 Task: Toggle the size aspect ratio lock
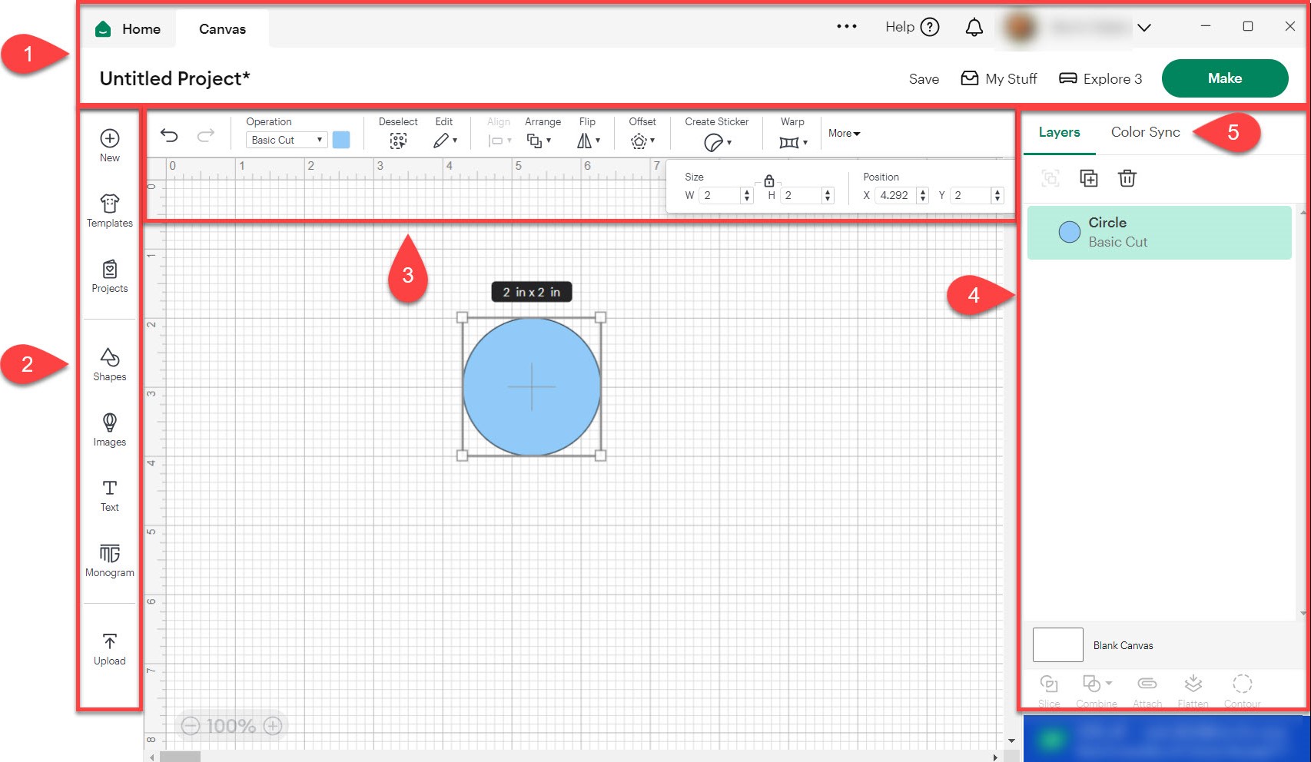point(768,181)
